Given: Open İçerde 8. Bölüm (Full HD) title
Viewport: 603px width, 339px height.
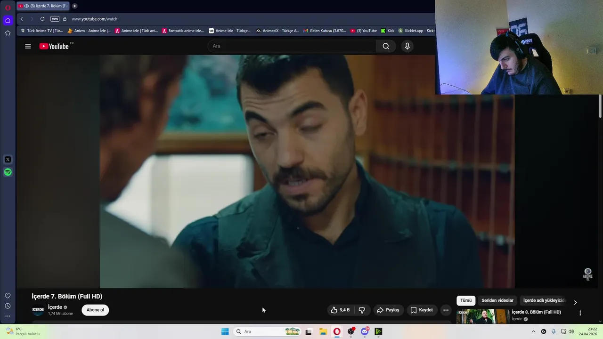Looking at the screenshot, I should 536,312.
